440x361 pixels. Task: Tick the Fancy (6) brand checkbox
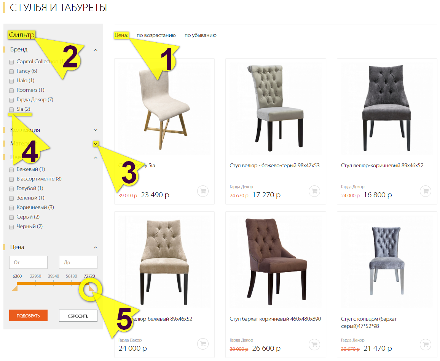click(11, 71)
